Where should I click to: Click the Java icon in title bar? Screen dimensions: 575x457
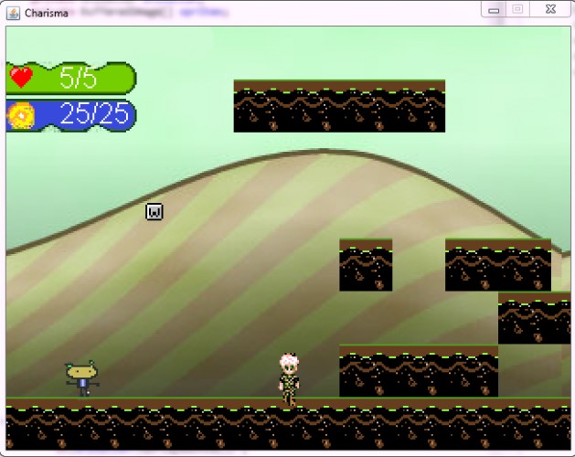tap(13, 13)
